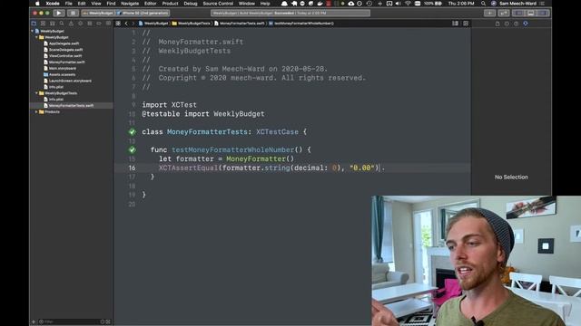581x326 pixels.
Task: Open the WeeklyBudgetTests breadcrumb in jump bar
Action: click(x=192, y=24)
